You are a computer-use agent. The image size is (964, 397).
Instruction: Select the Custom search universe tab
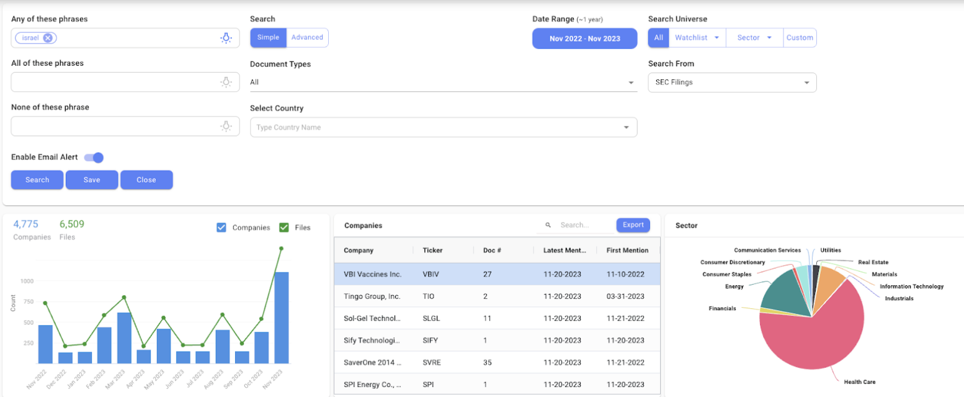click(x=800, y=38)
